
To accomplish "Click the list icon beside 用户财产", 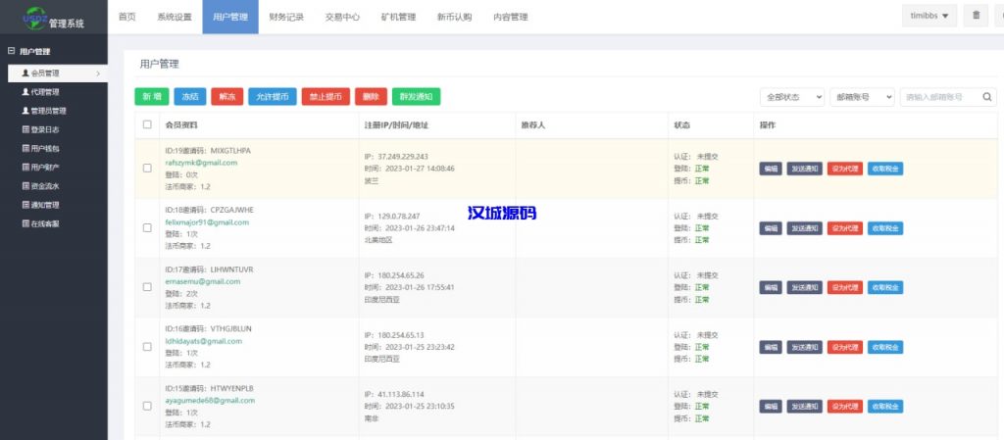I will (x=25, y=168).
